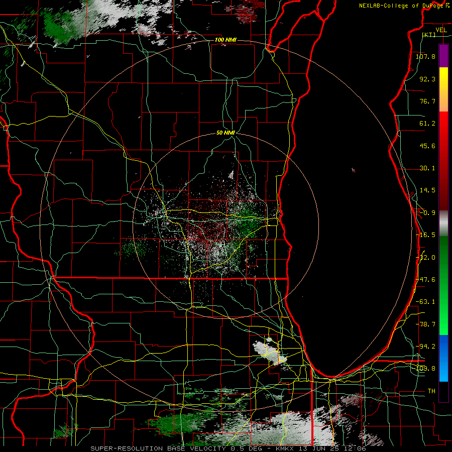452x452 pixels.
Task: Select the -32.0 velocity scale value
Action: click(425, 258)
